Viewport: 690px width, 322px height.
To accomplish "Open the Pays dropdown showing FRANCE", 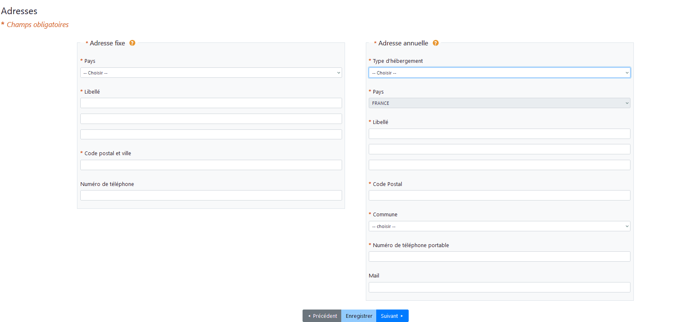I will click(499, 103).
